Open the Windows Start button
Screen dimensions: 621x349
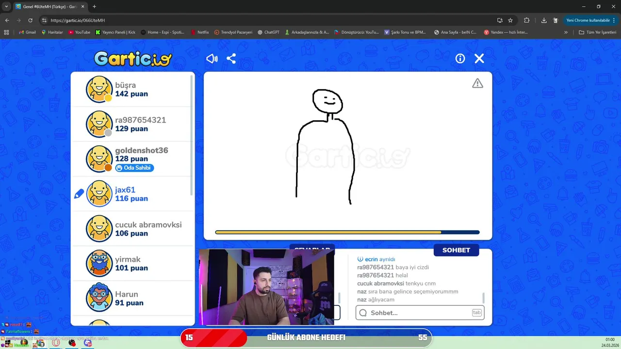[7, 343]
